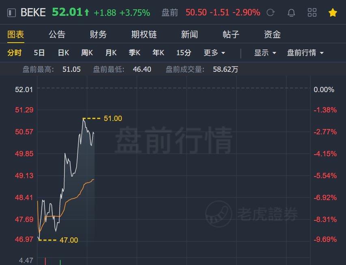Click the 51.00 high price marker

[113, 118]
